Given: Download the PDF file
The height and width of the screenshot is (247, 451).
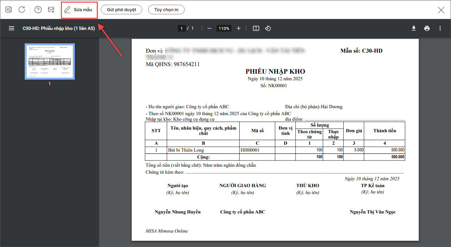Looking at the screenshot, I should [x=414, y=28].
